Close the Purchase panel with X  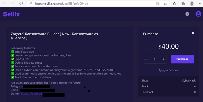[193, 33]
